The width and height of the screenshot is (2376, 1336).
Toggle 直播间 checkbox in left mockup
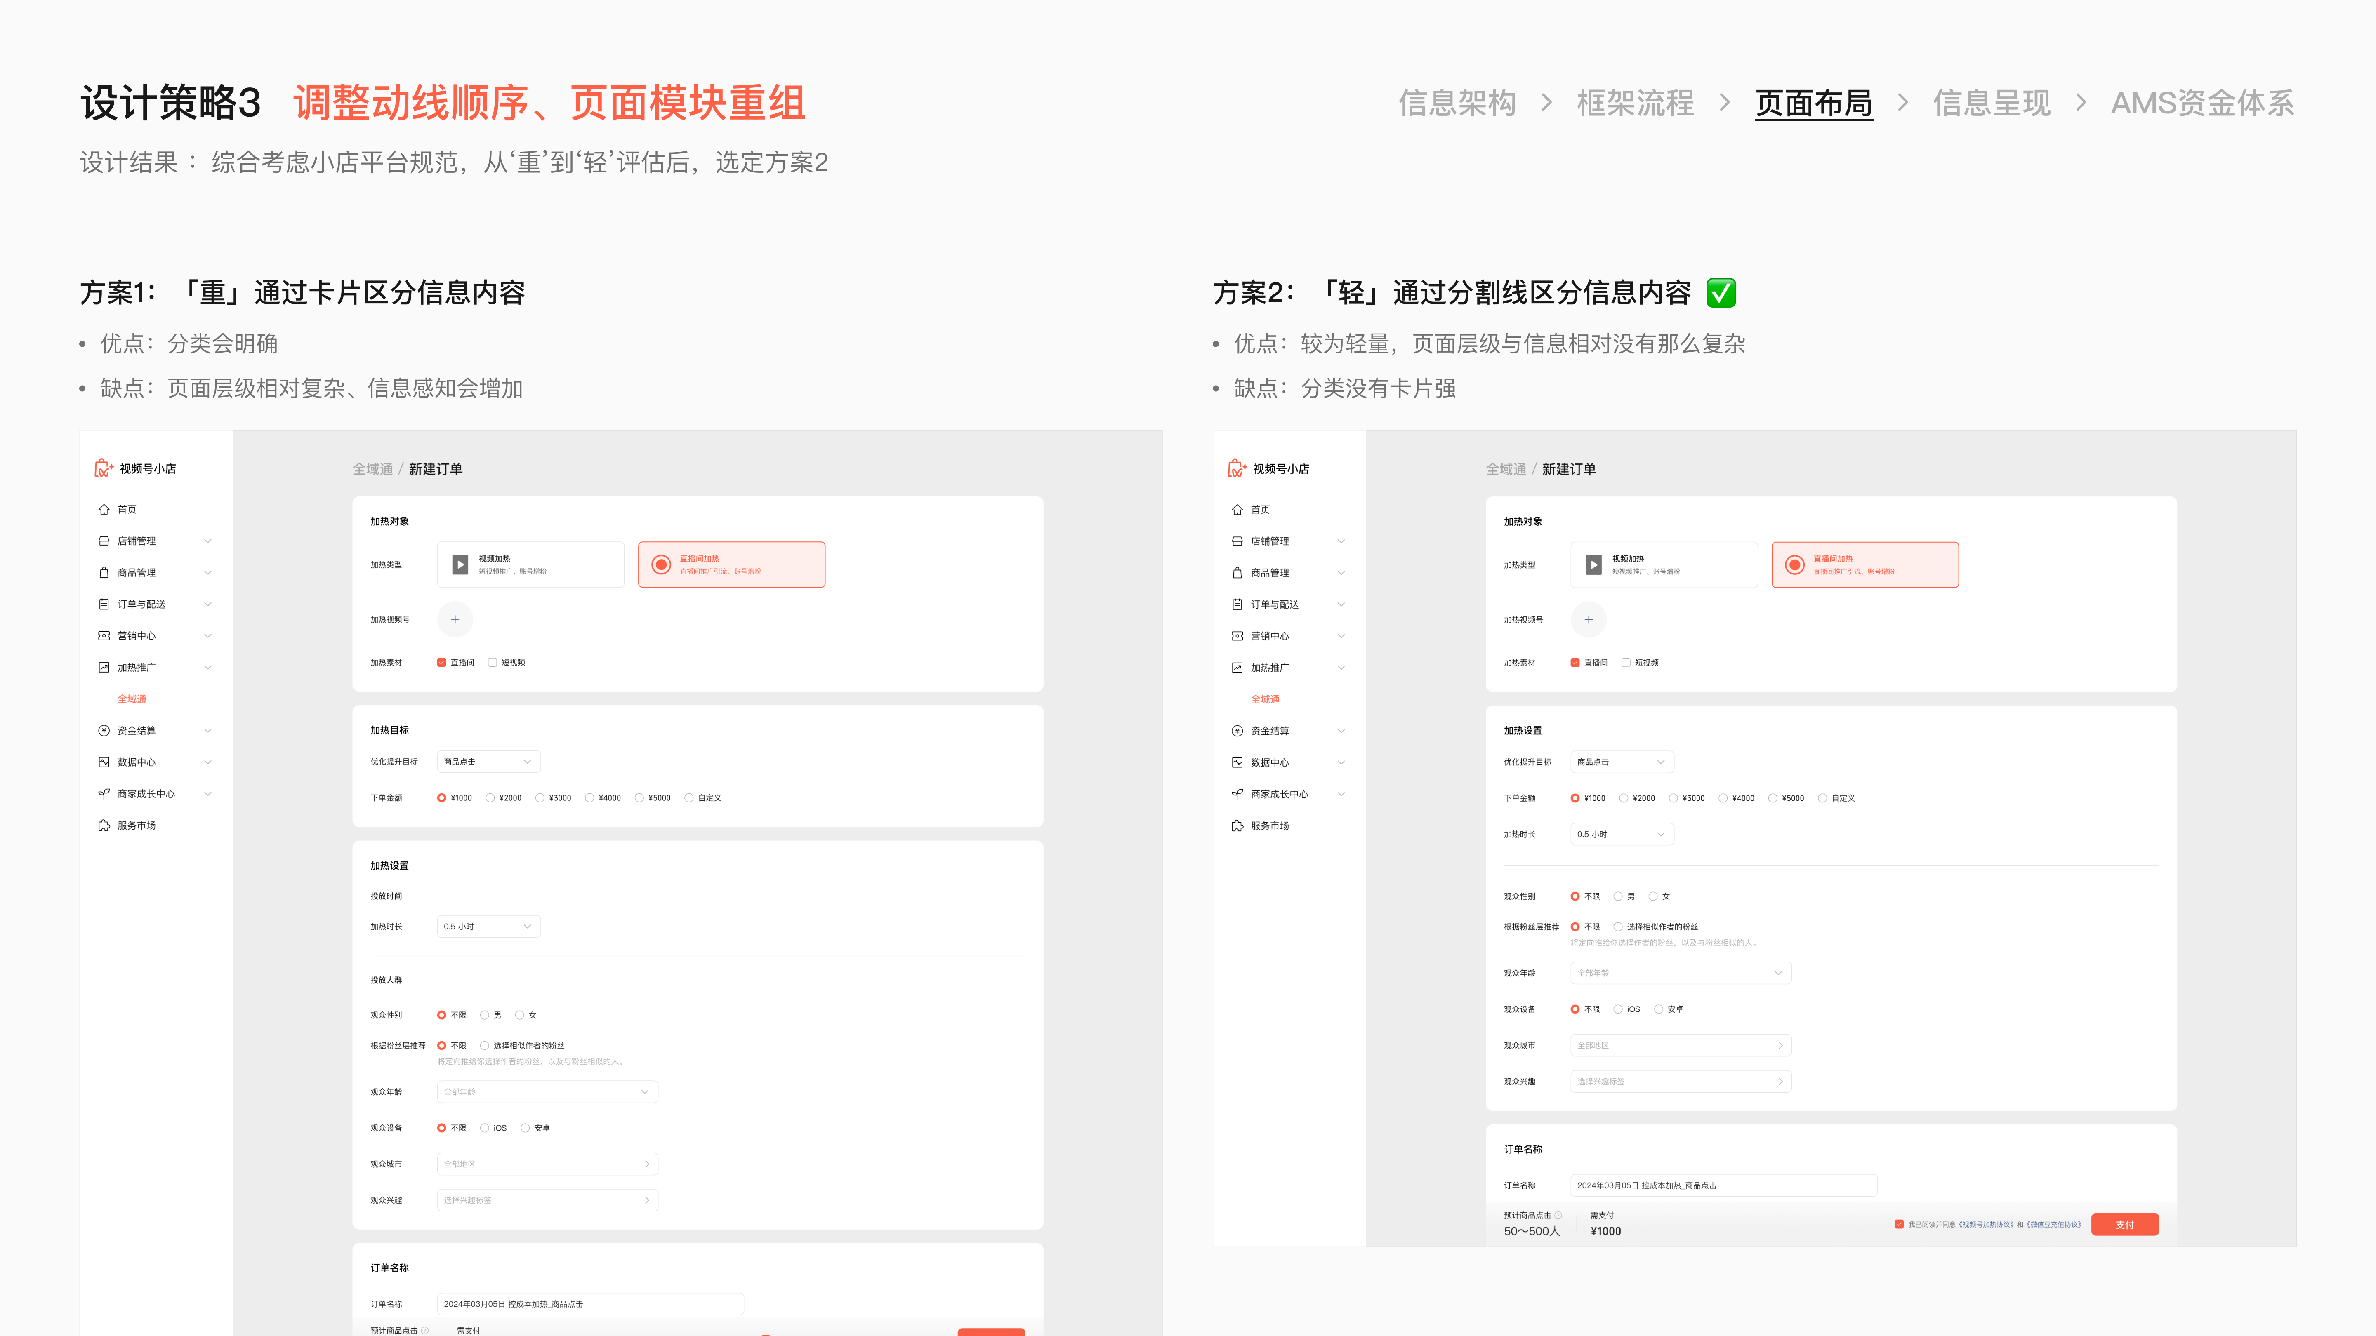442,662
